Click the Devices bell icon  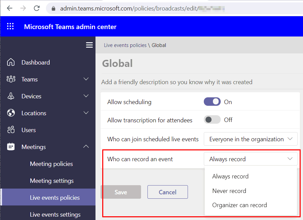click(x=11, y=96)
